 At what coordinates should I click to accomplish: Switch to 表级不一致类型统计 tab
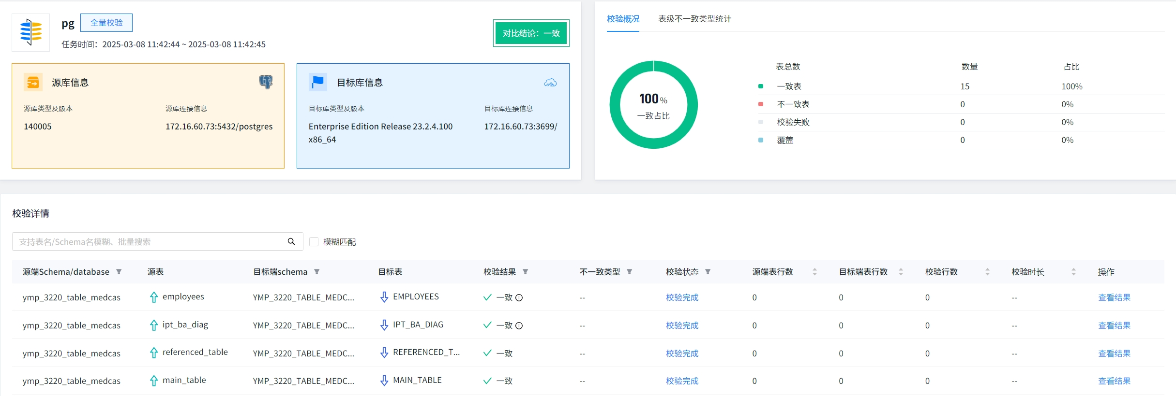694,19
